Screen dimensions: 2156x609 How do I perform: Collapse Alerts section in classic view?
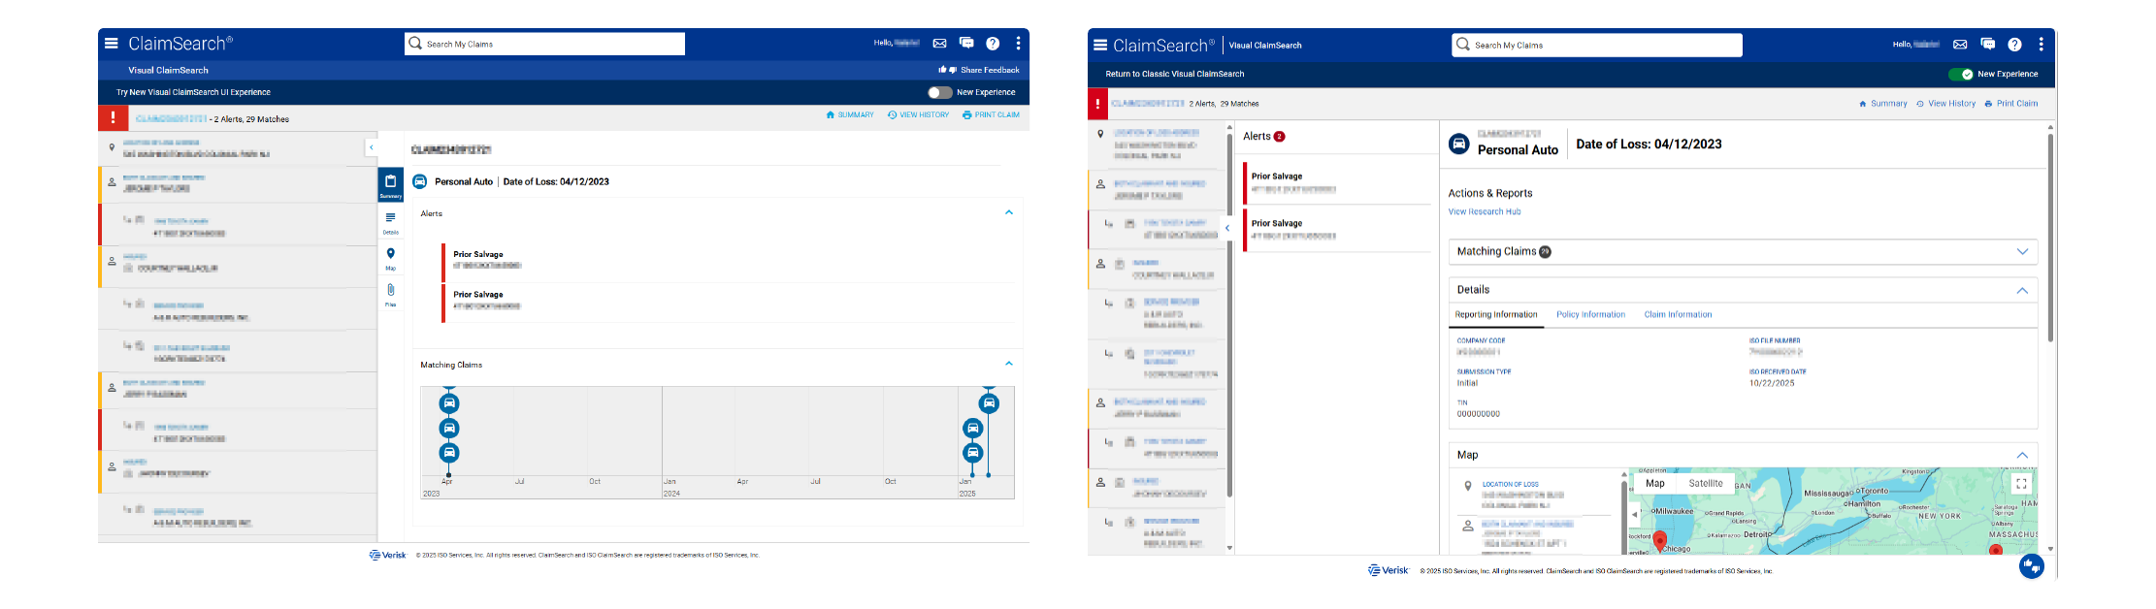(1008, 212)
